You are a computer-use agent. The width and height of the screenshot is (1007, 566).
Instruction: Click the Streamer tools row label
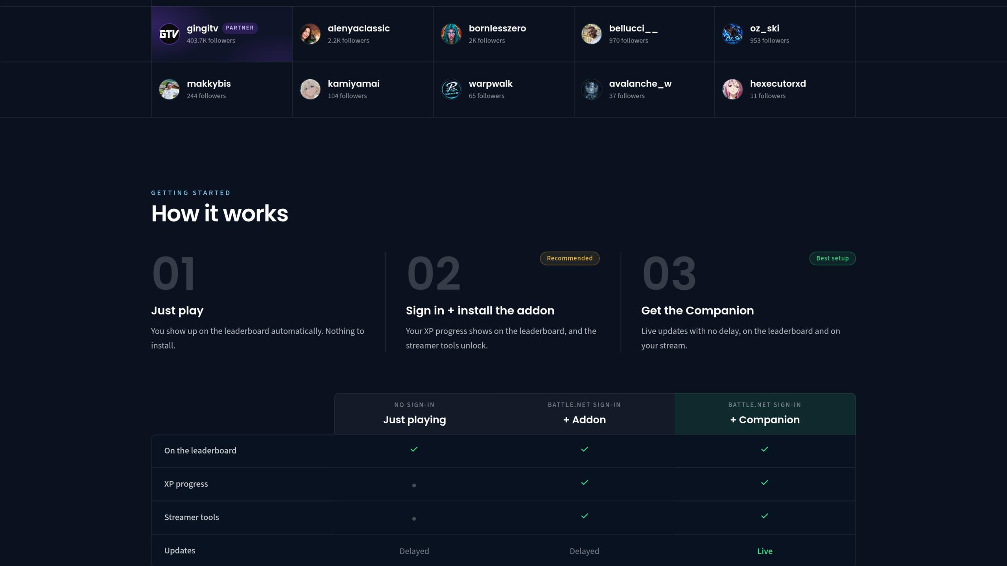click(x=192, y=517)
